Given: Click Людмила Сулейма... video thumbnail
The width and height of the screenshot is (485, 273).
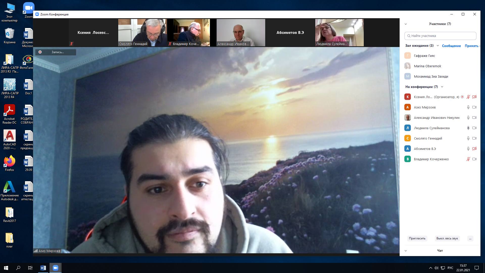Looking at the screenshot, I should [339, 33].
